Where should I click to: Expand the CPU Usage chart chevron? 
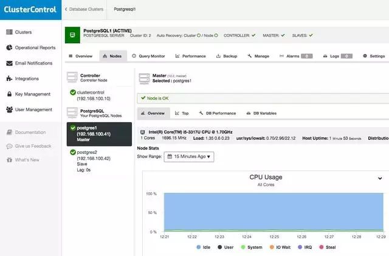[380, 178]
